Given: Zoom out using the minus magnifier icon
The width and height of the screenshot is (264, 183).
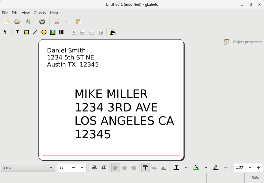Looking at the screenshot, I should point(83,32).
